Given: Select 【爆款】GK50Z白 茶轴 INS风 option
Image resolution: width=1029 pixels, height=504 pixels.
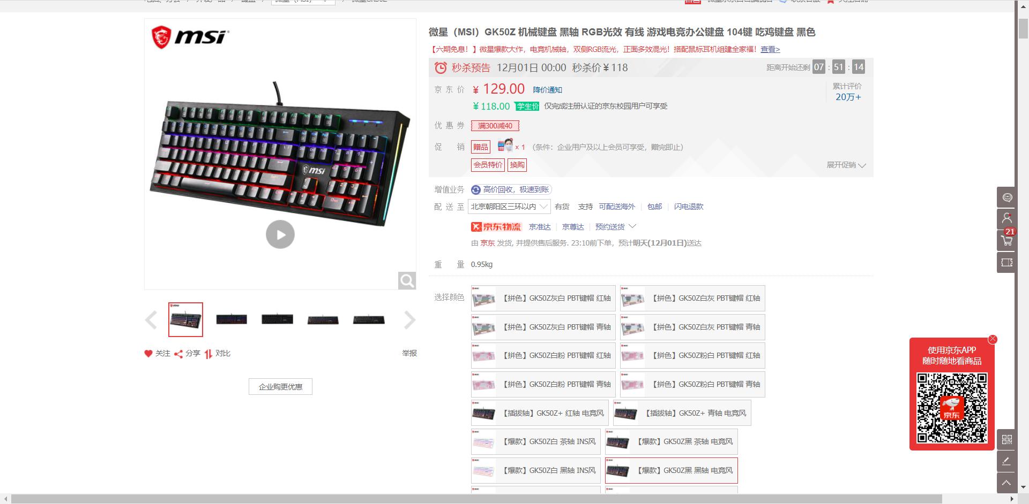Looking at the screenshot, I should click(536, 442).
